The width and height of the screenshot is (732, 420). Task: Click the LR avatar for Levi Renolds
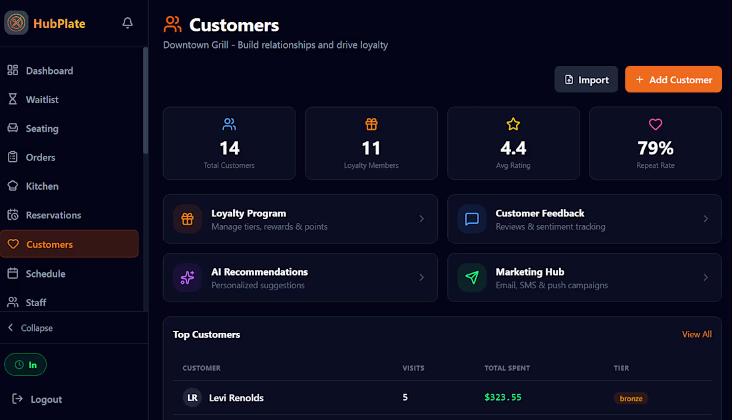coord(192,397)
